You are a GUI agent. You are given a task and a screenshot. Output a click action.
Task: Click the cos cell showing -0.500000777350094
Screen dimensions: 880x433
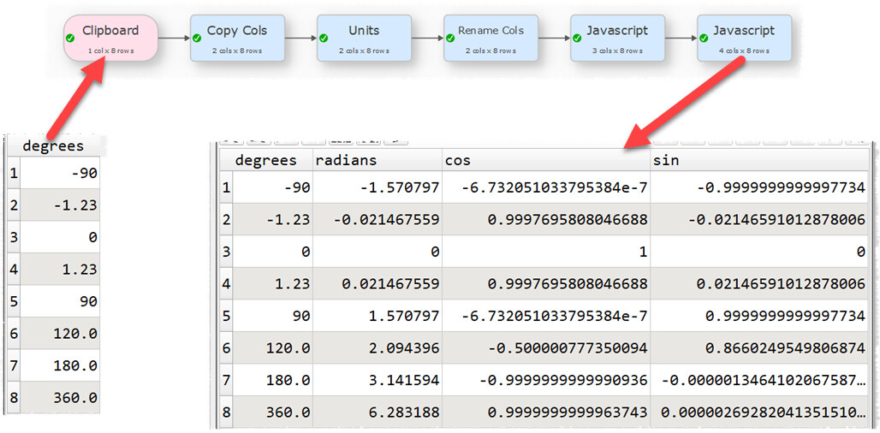tap(545, 347)
